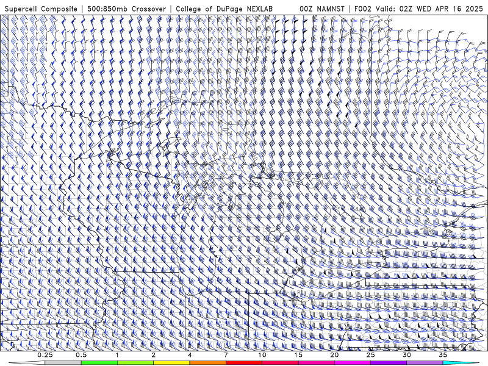Select the white below-0.25 arrow end of color bar
The image size is (488, 366).
[27, 363]
